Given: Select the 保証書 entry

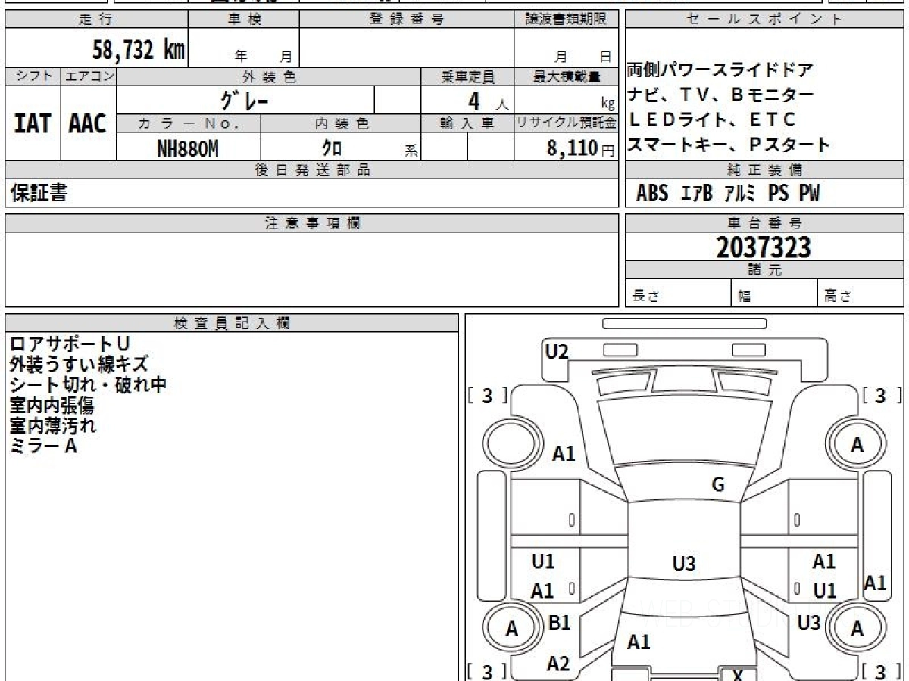Looking at the screenshot, I should tap(39, 193).
